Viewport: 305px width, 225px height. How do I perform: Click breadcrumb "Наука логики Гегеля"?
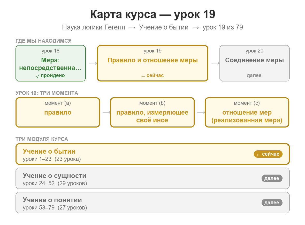(94, 27)
